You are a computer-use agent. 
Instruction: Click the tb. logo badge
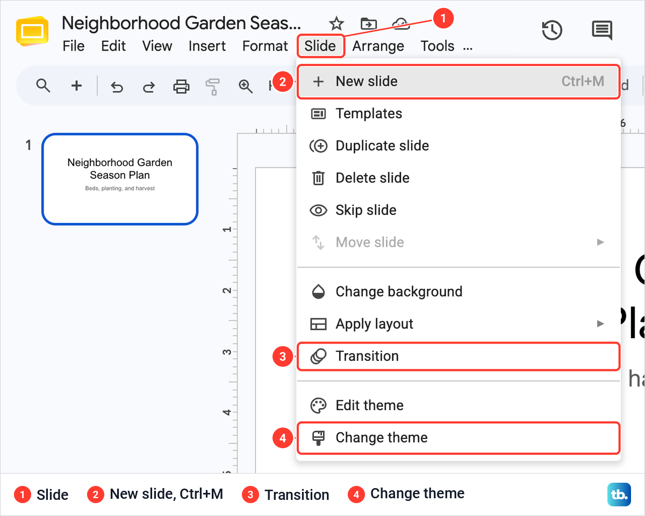619,495
